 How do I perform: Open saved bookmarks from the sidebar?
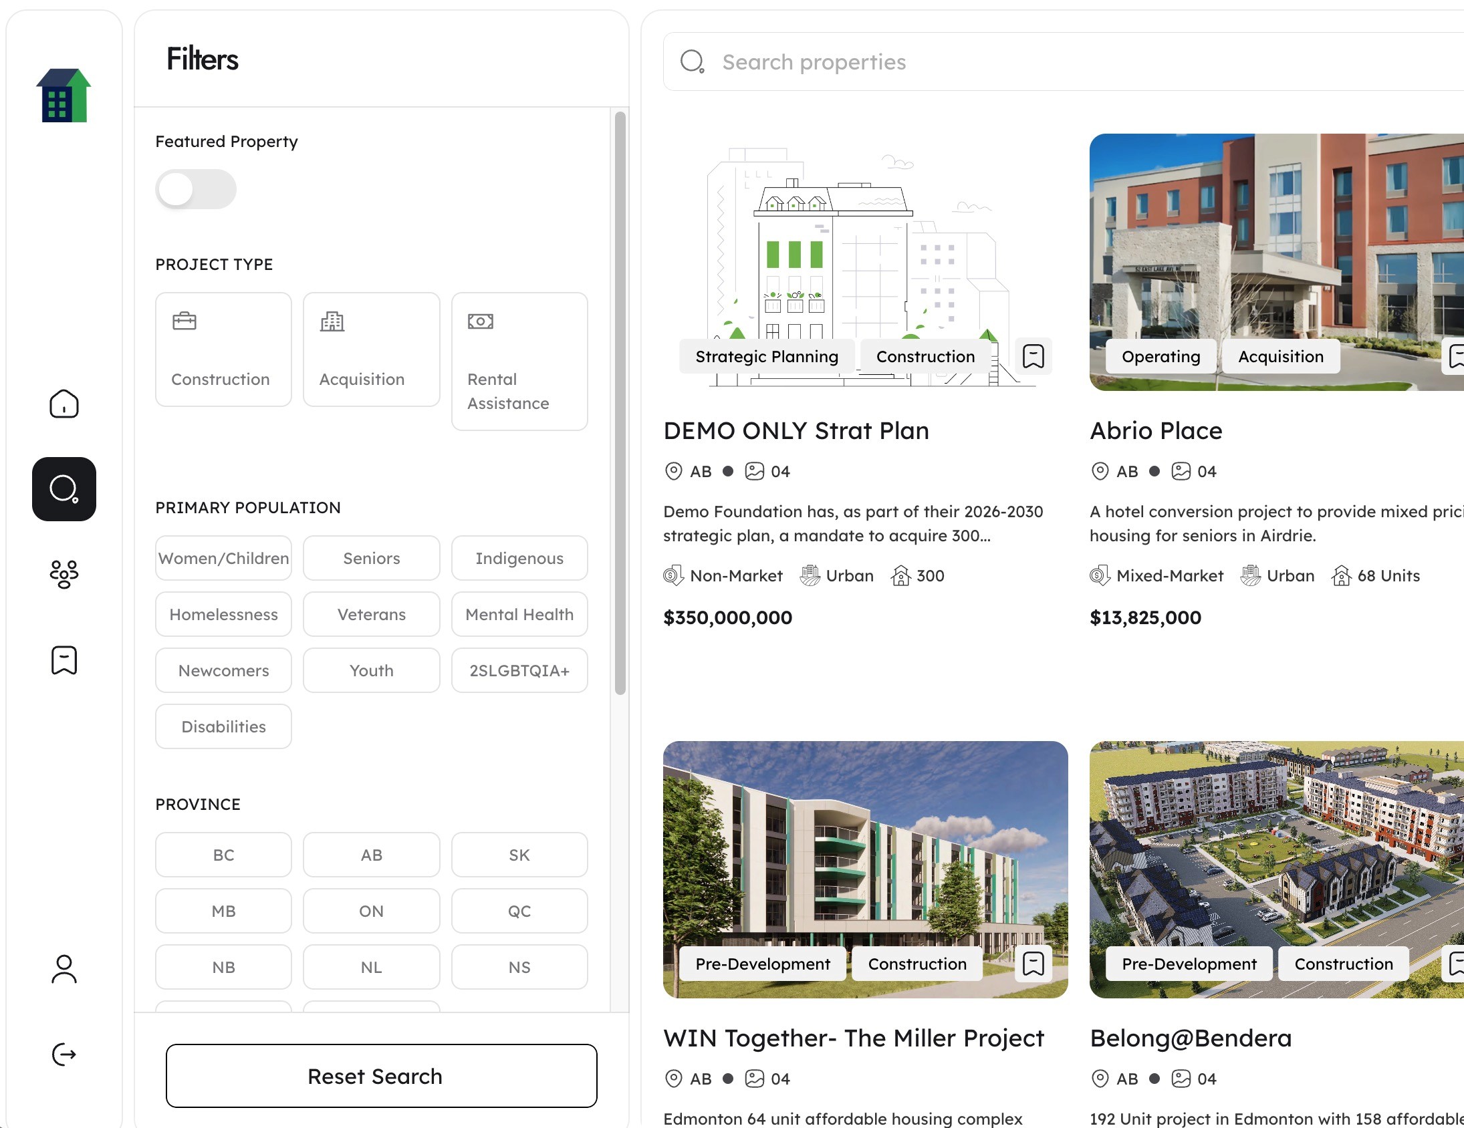63,660
